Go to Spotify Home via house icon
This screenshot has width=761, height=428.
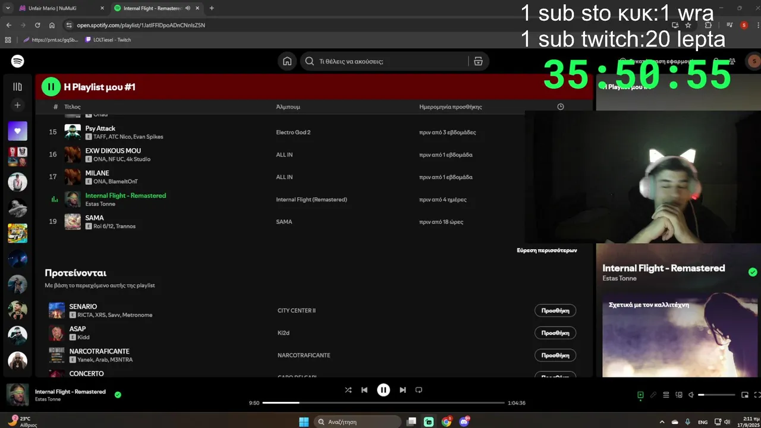(287, 61)
